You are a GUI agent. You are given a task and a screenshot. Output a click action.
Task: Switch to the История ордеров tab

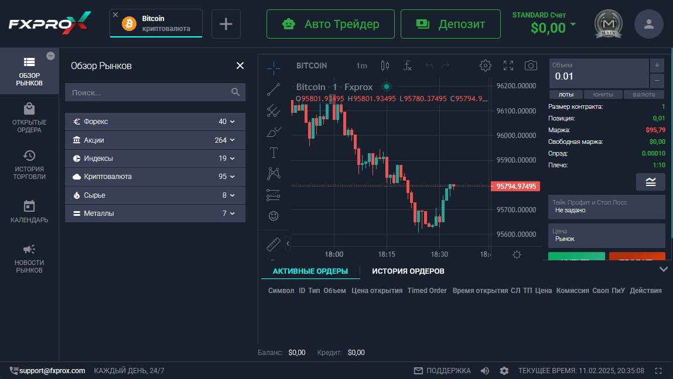[408, 271]
